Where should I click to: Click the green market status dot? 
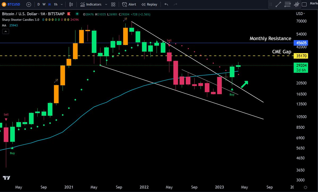click(x=77, y=14)
